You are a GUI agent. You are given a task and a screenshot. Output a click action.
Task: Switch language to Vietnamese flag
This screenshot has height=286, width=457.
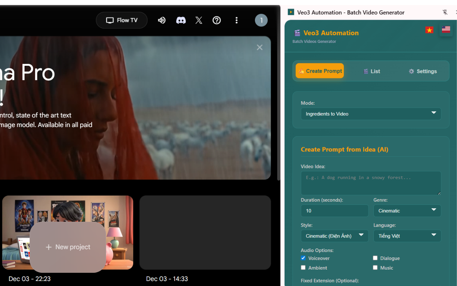[x=429, y=30]
